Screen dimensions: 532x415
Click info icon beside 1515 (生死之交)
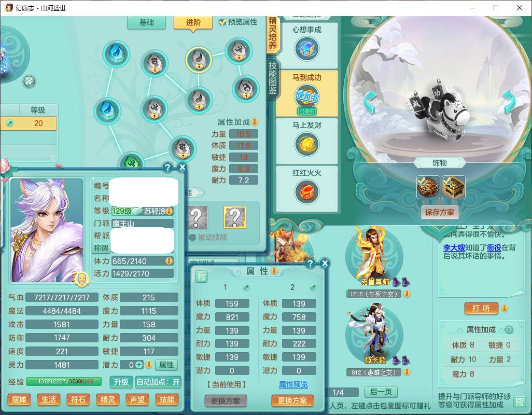pos(407,294)
